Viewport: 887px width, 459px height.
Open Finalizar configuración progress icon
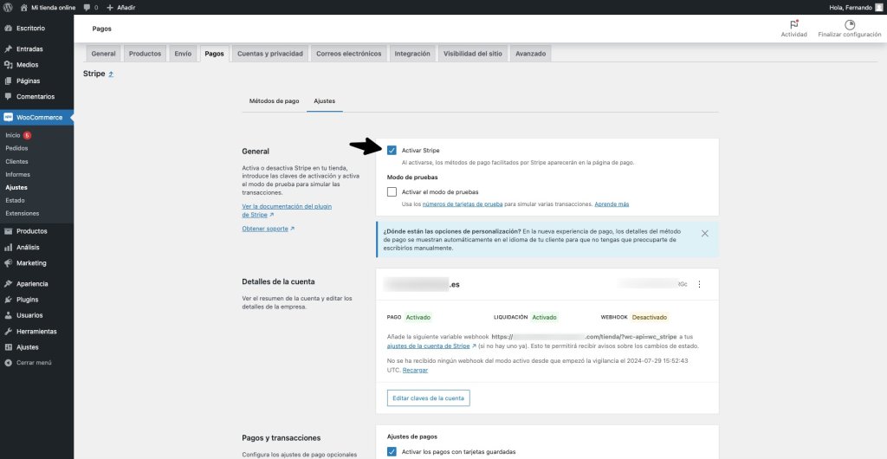pyautogui.click(x=849, y=24)
